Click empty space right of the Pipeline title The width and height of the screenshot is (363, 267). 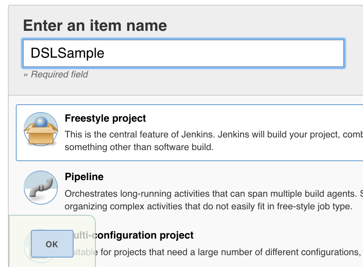237,177
